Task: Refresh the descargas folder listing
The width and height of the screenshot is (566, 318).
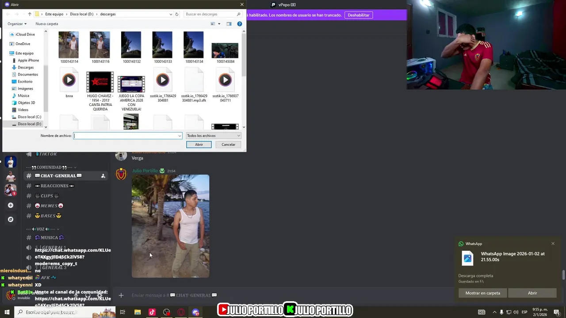Action: pyautogui.click(x=177, y=14)
